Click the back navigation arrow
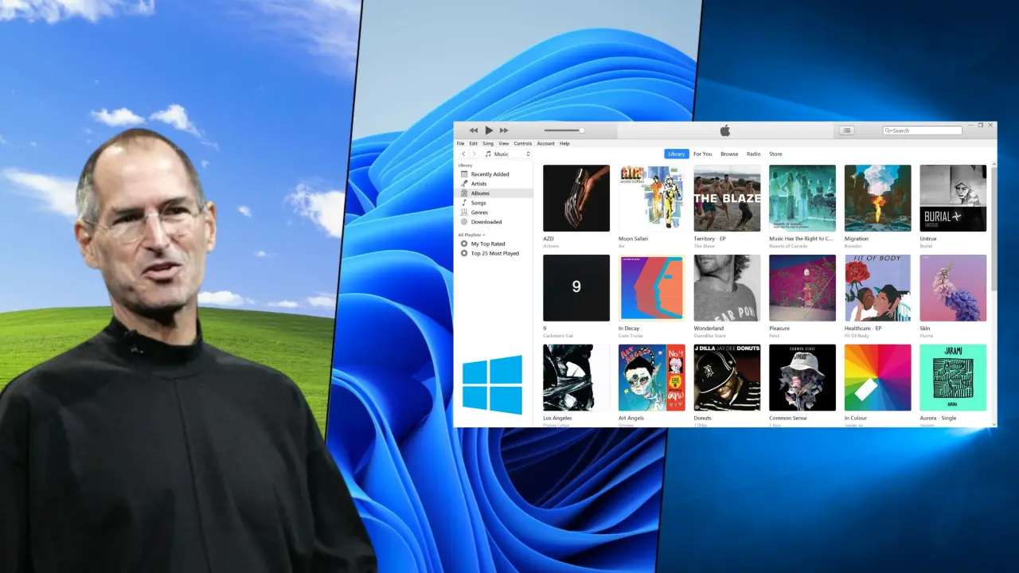The width and height of the screenshot is (1019, 573). pyautogui.click(x=463, y=154)
